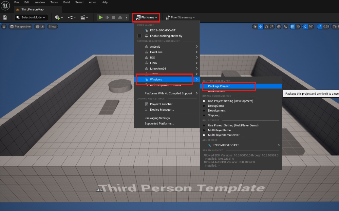This screenshot has height=211, width=339.
Task: Toggle rotation angle snapping icon
Action: click(305, 27)
